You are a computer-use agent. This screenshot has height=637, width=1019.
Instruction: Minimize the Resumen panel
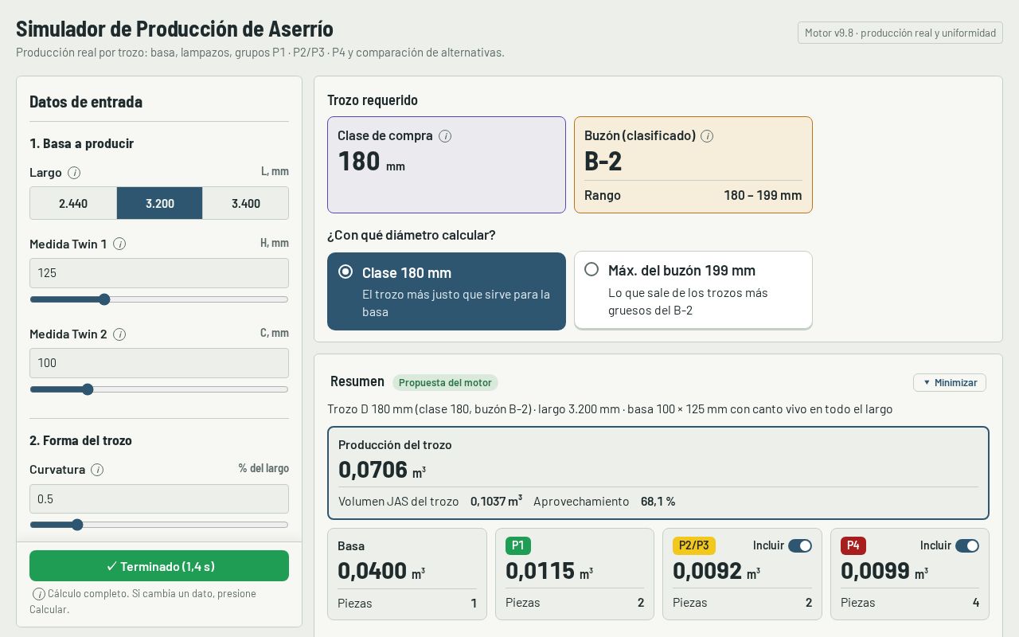pyautogui.click(x=950, y=382)
